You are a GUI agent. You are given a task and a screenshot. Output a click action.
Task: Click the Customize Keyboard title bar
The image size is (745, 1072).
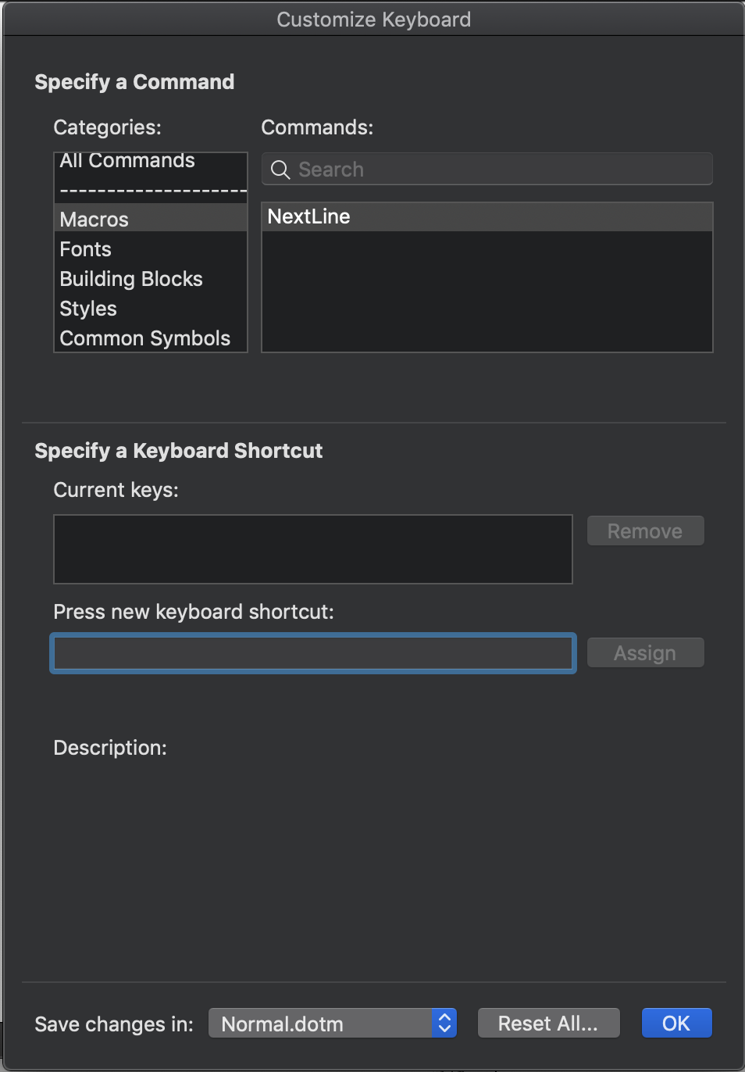(372, 19)
